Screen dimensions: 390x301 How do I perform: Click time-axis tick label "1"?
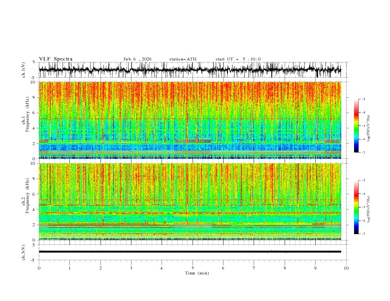coord(69,268)
